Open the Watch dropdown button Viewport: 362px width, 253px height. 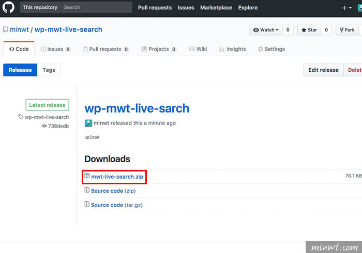[266, 30]
